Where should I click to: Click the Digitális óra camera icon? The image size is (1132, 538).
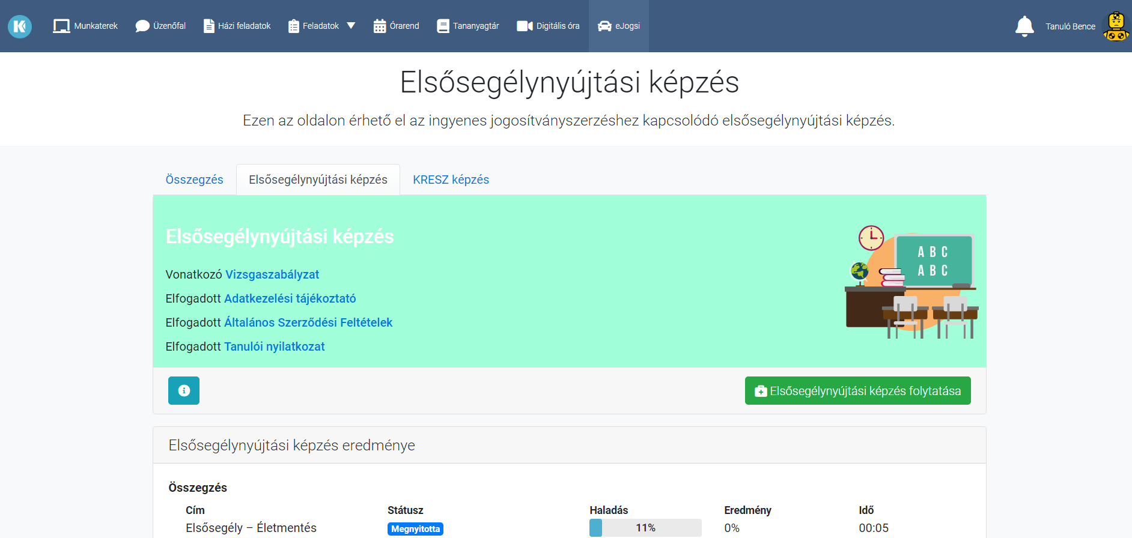pyautogui.click(x=525, y=26)
